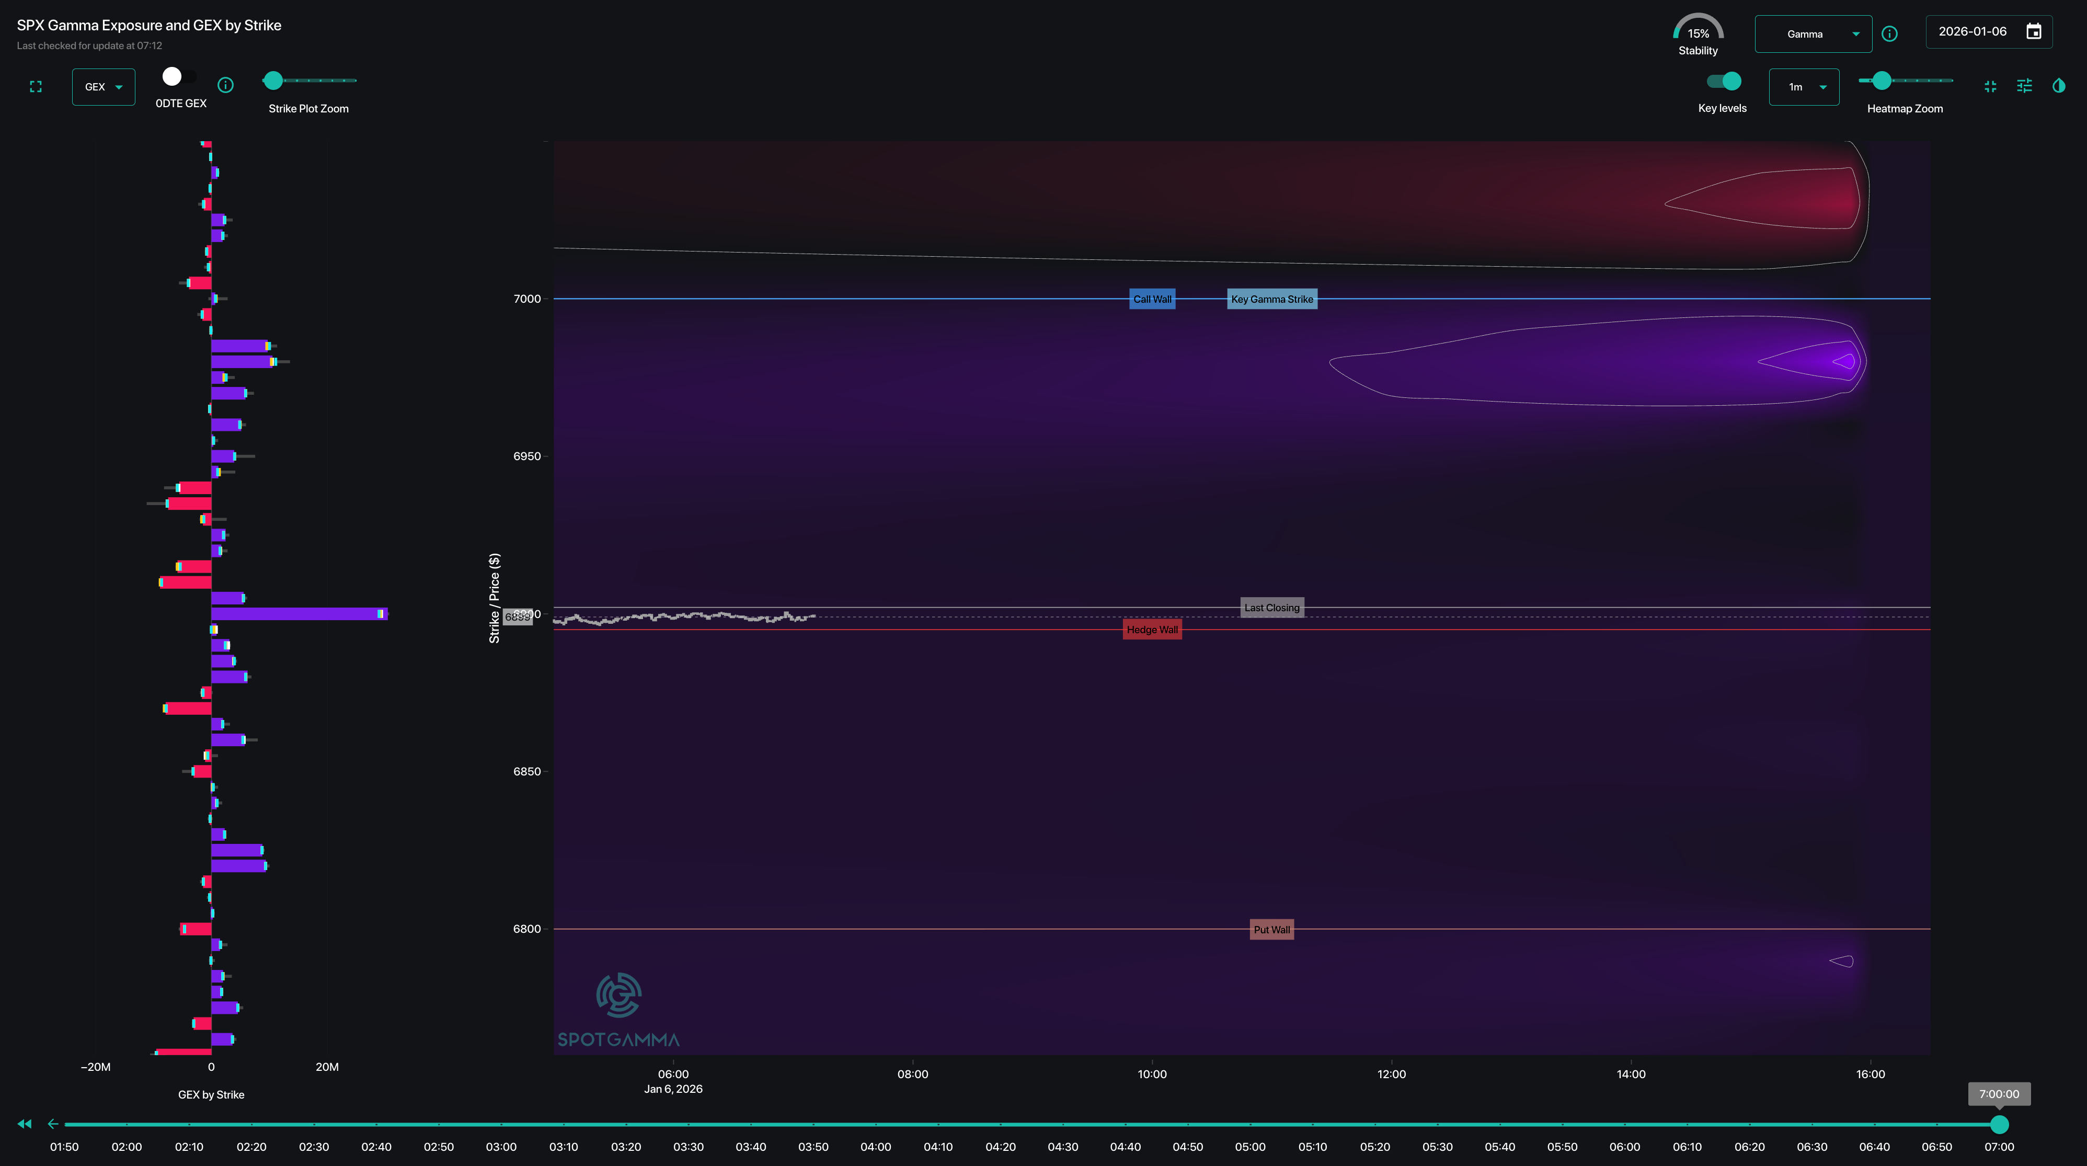This screenshot has width=2087, height=1166.
Task: Open the 1m interval dropdown
Action: (1804, 87)
